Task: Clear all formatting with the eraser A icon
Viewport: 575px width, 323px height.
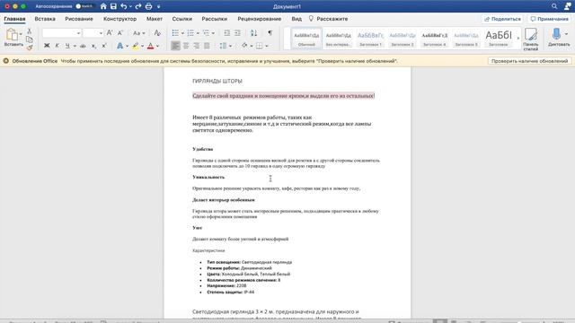Action: coord(157,33)
